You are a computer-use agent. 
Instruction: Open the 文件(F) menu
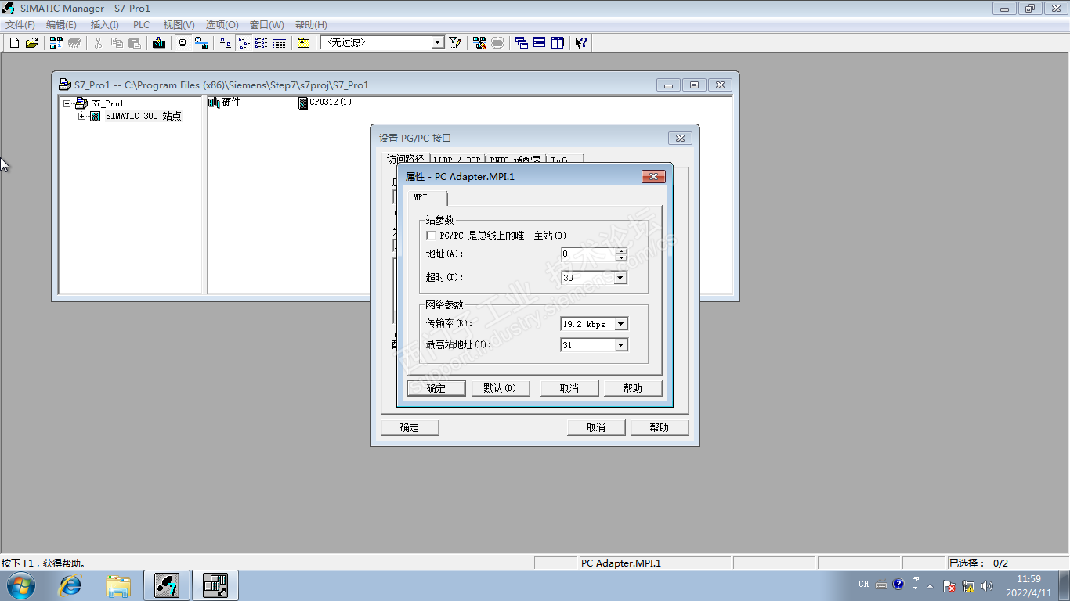click(20, 25)
